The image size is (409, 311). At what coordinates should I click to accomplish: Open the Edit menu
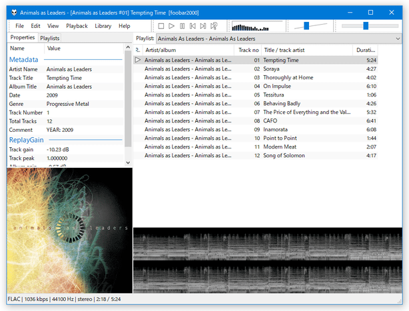(35, 26)
